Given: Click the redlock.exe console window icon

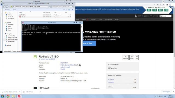Looking at the screenshot, I should pyautogui.click(x=23, y=23).
